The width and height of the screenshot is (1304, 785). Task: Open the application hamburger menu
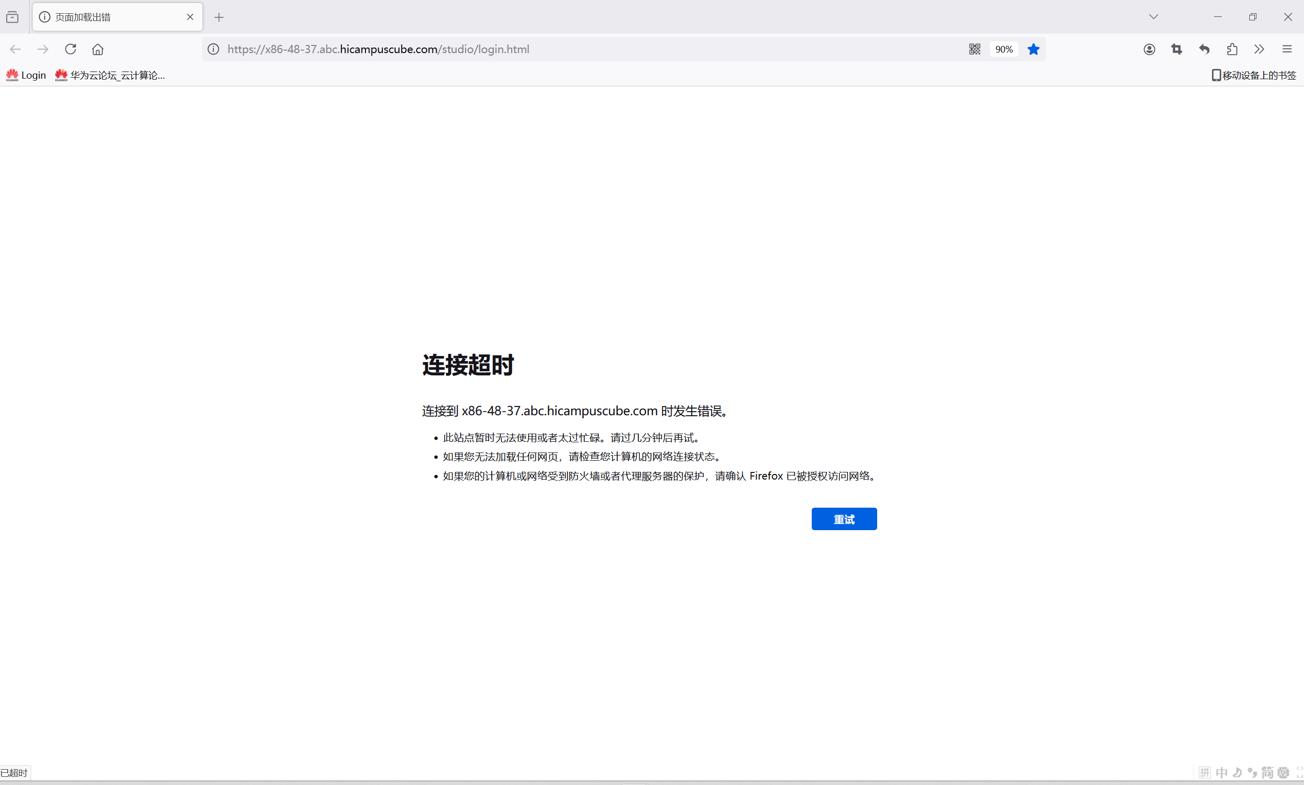point(1287,49)
